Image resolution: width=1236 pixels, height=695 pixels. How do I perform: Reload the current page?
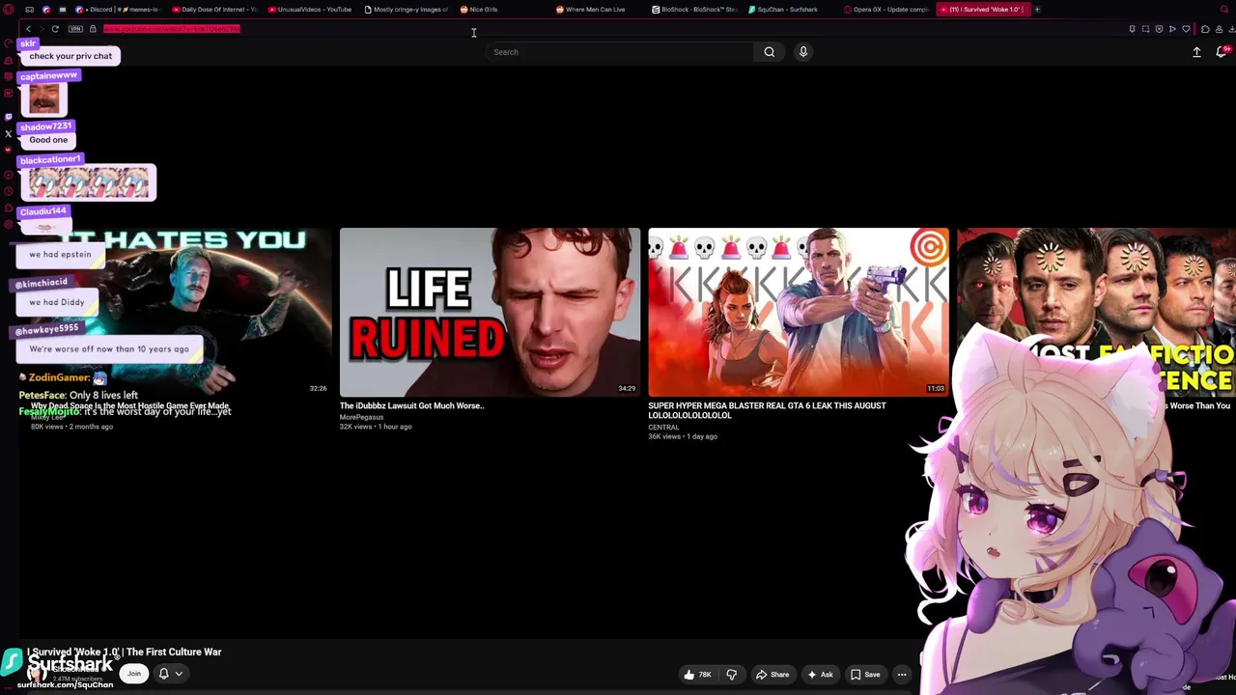[55, 29]
